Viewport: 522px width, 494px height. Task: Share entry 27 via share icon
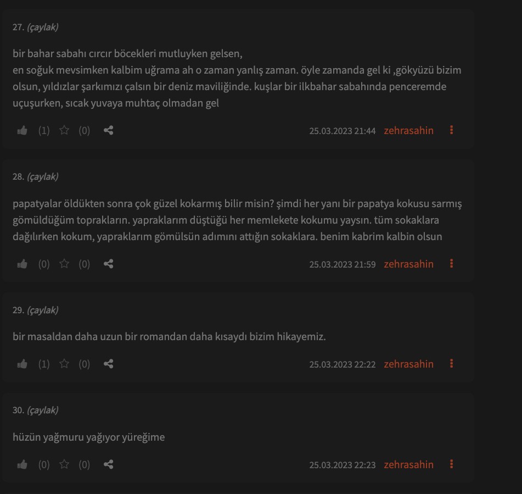[109, 130]
